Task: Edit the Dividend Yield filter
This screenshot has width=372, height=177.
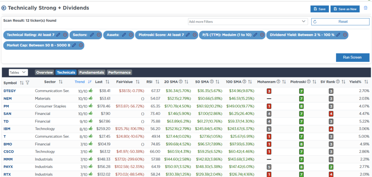Action: 338,35
